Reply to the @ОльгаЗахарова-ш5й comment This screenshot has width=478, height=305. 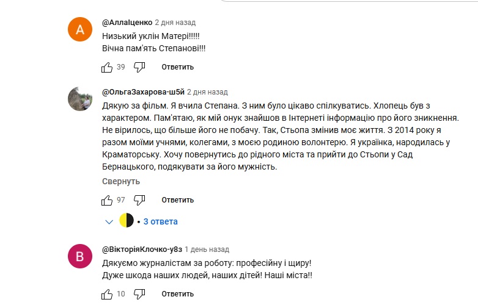pyautogui.click(x=178, y=200)
